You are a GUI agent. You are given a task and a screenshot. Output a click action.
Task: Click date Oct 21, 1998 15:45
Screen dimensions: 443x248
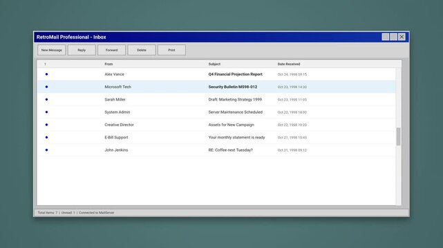292,138
